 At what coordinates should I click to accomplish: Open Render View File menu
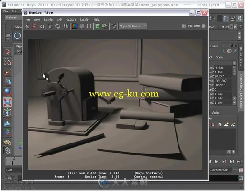(x=28, y=19)
